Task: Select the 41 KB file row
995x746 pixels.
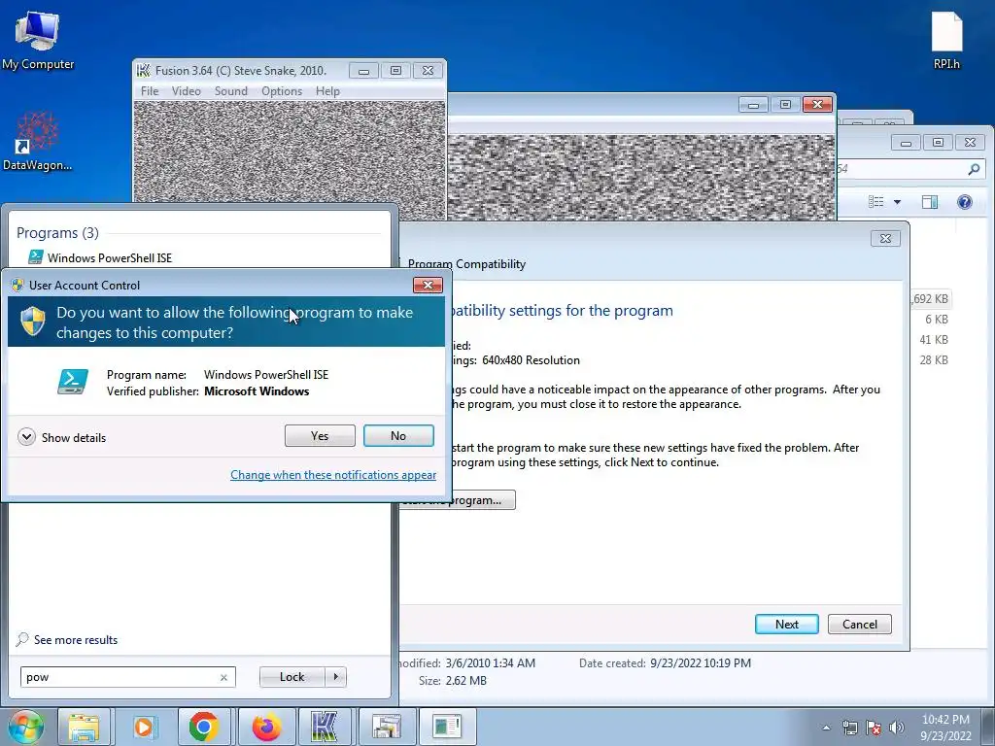Action: coord(934,339)
